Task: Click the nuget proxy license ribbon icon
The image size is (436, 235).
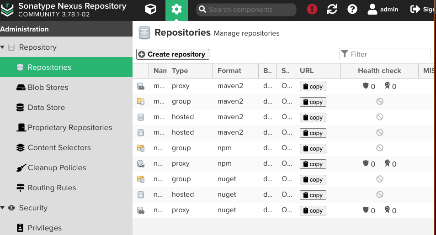Action: click(x=387, y=209)
